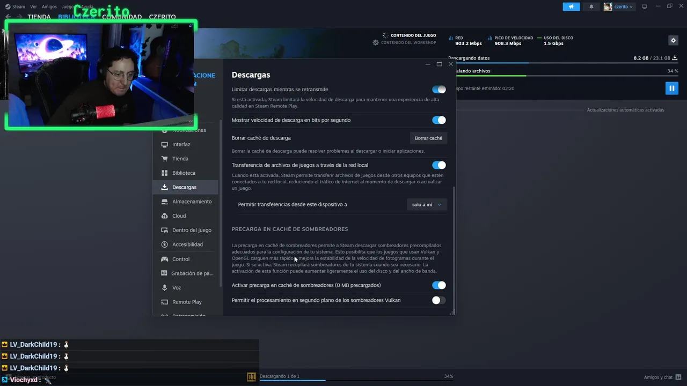This screenshot has width=687, height=386.
Task: Pause the current download
Action: (x=671, y=88)
